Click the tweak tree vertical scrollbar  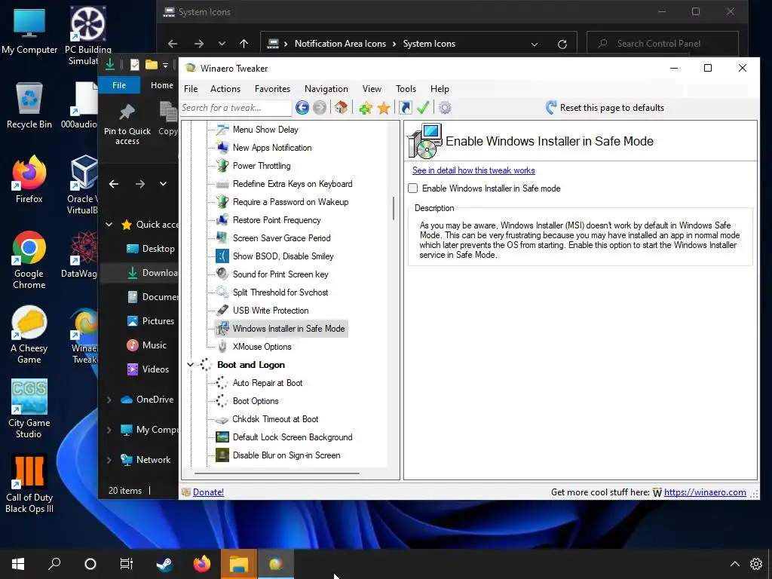(394, 208)
